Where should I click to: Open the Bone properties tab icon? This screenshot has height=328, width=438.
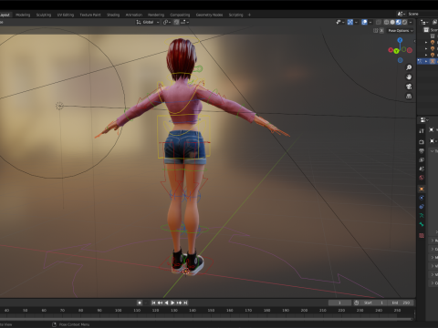[422, 224]
